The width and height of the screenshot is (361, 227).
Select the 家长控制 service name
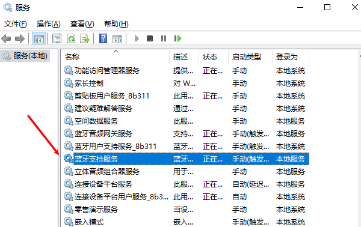click(89, 83)
